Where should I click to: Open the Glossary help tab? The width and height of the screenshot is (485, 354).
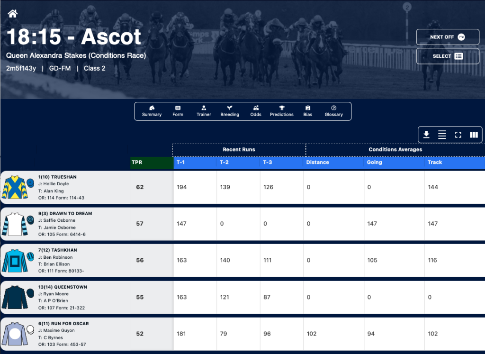pos(334,111)
